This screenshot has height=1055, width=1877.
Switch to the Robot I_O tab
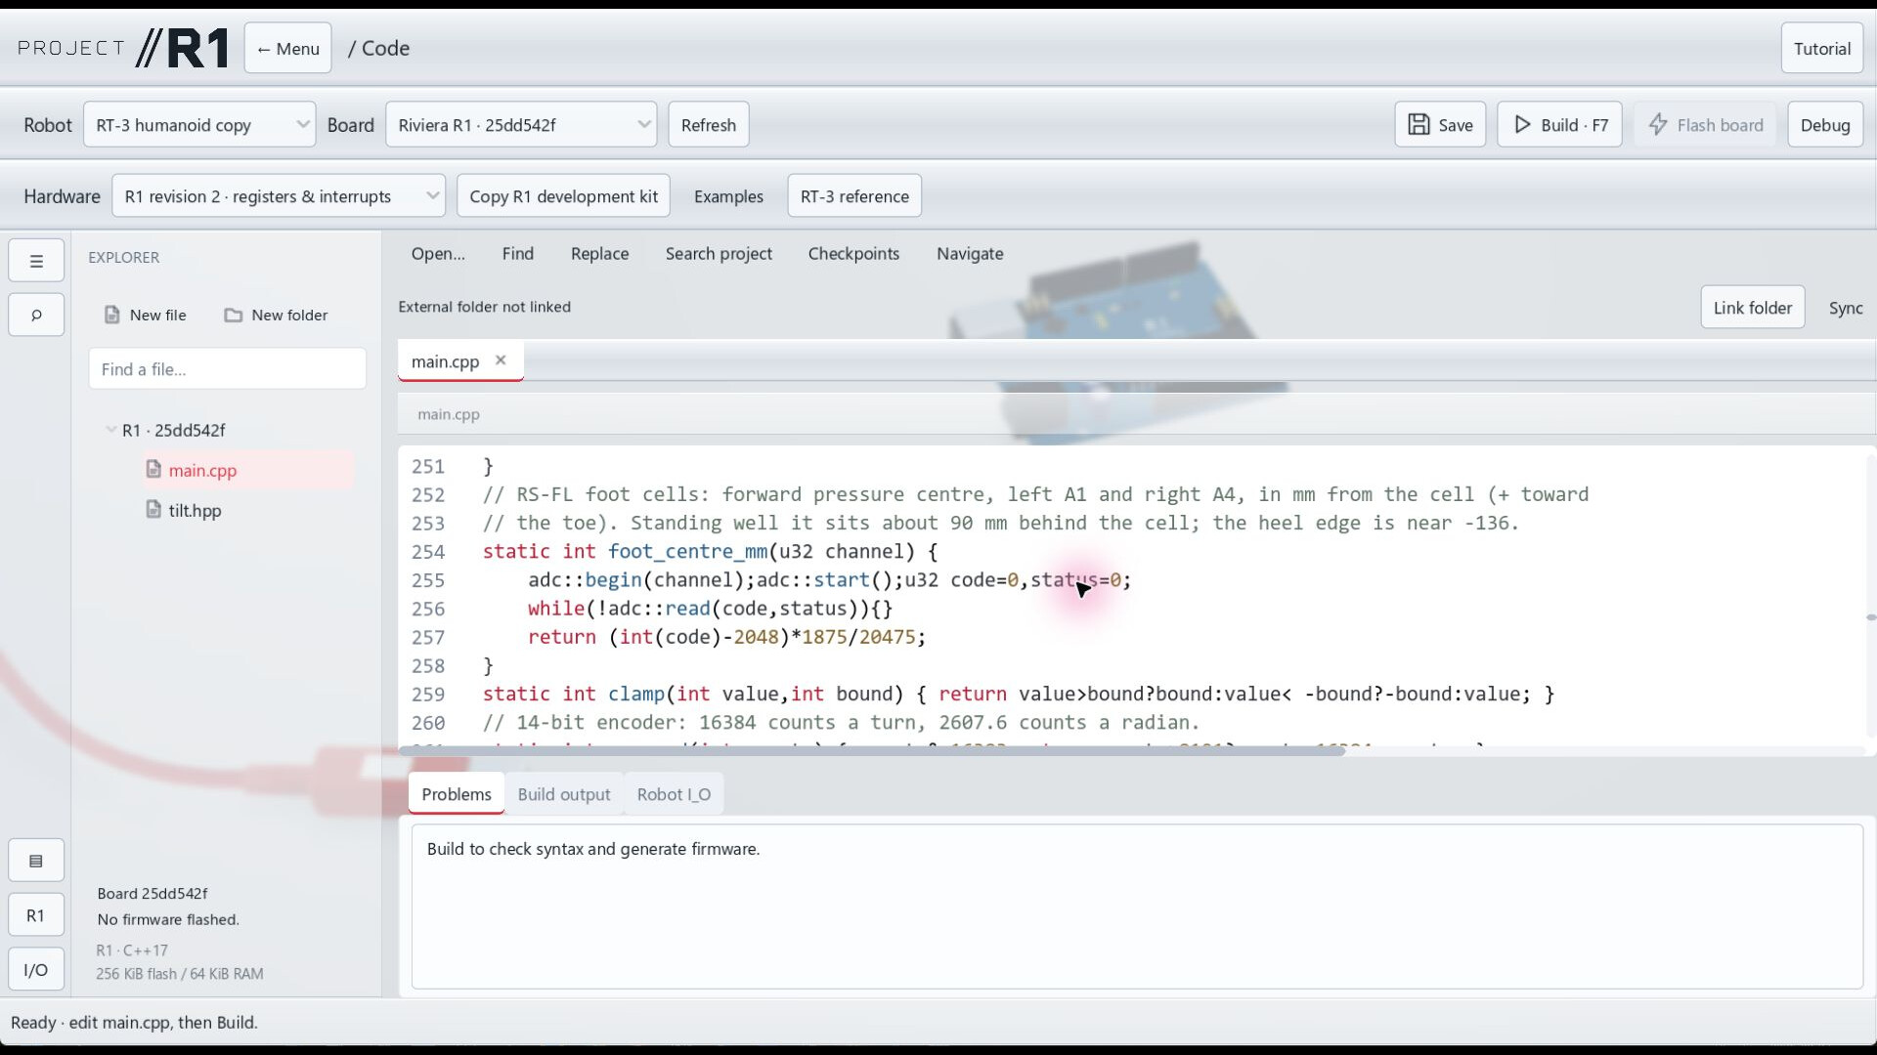point(674,794)
